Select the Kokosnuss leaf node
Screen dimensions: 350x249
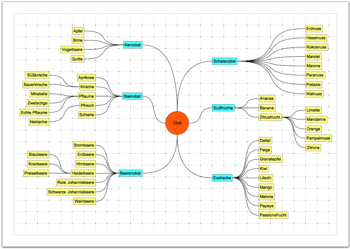pos(316,47)
